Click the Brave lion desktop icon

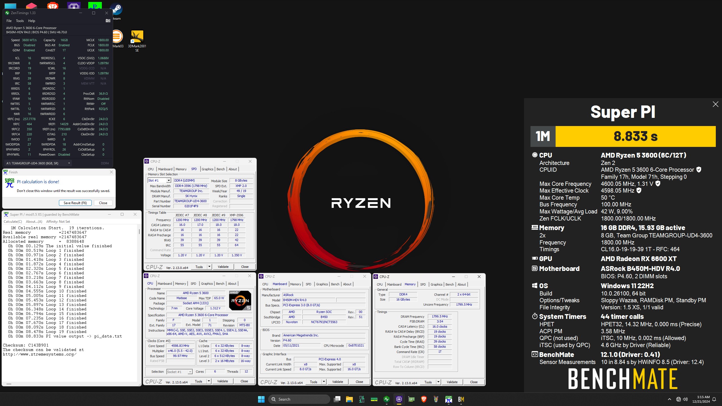coord(52,6)
